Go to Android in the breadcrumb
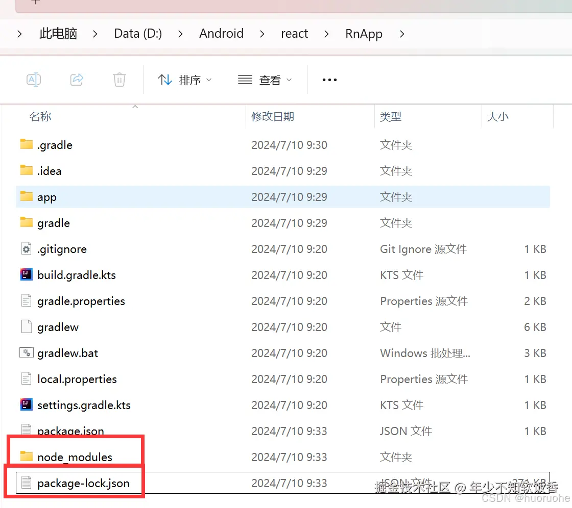572x508 pixels. [x=221, y=34]
